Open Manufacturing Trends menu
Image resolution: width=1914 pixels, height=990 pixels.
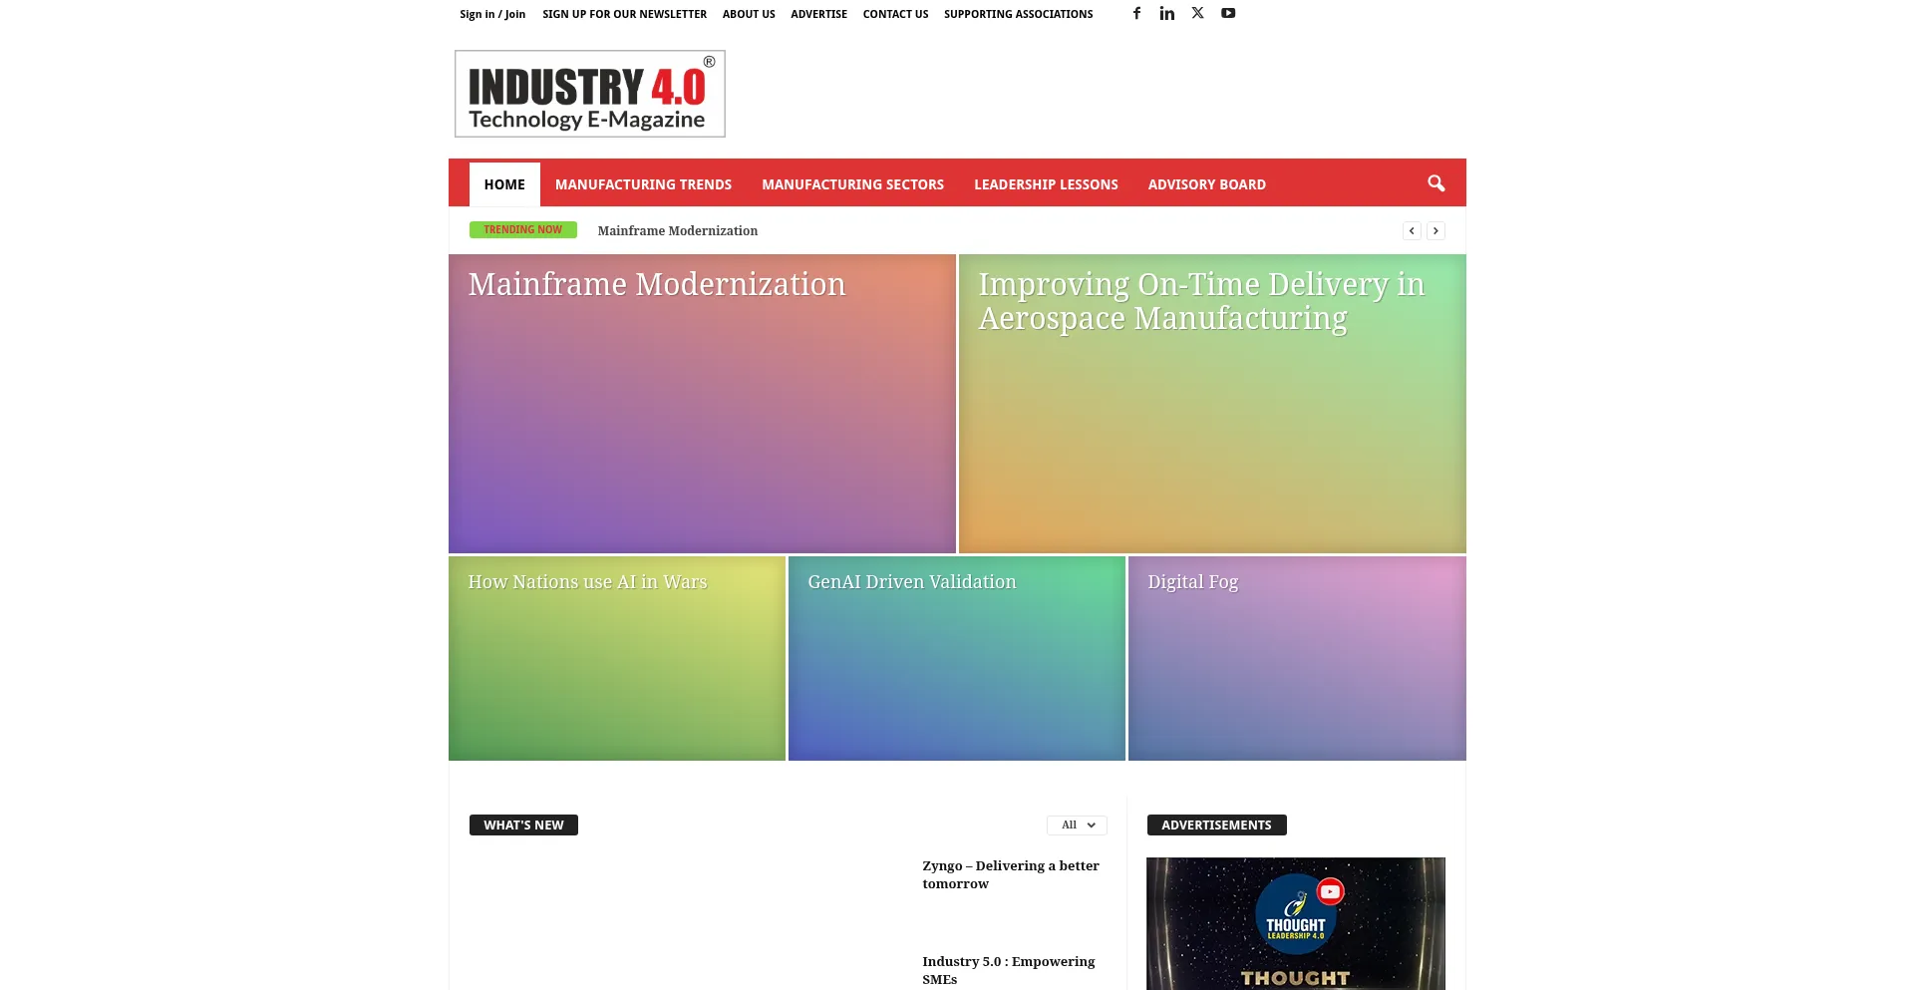click(x=643, y=184)
